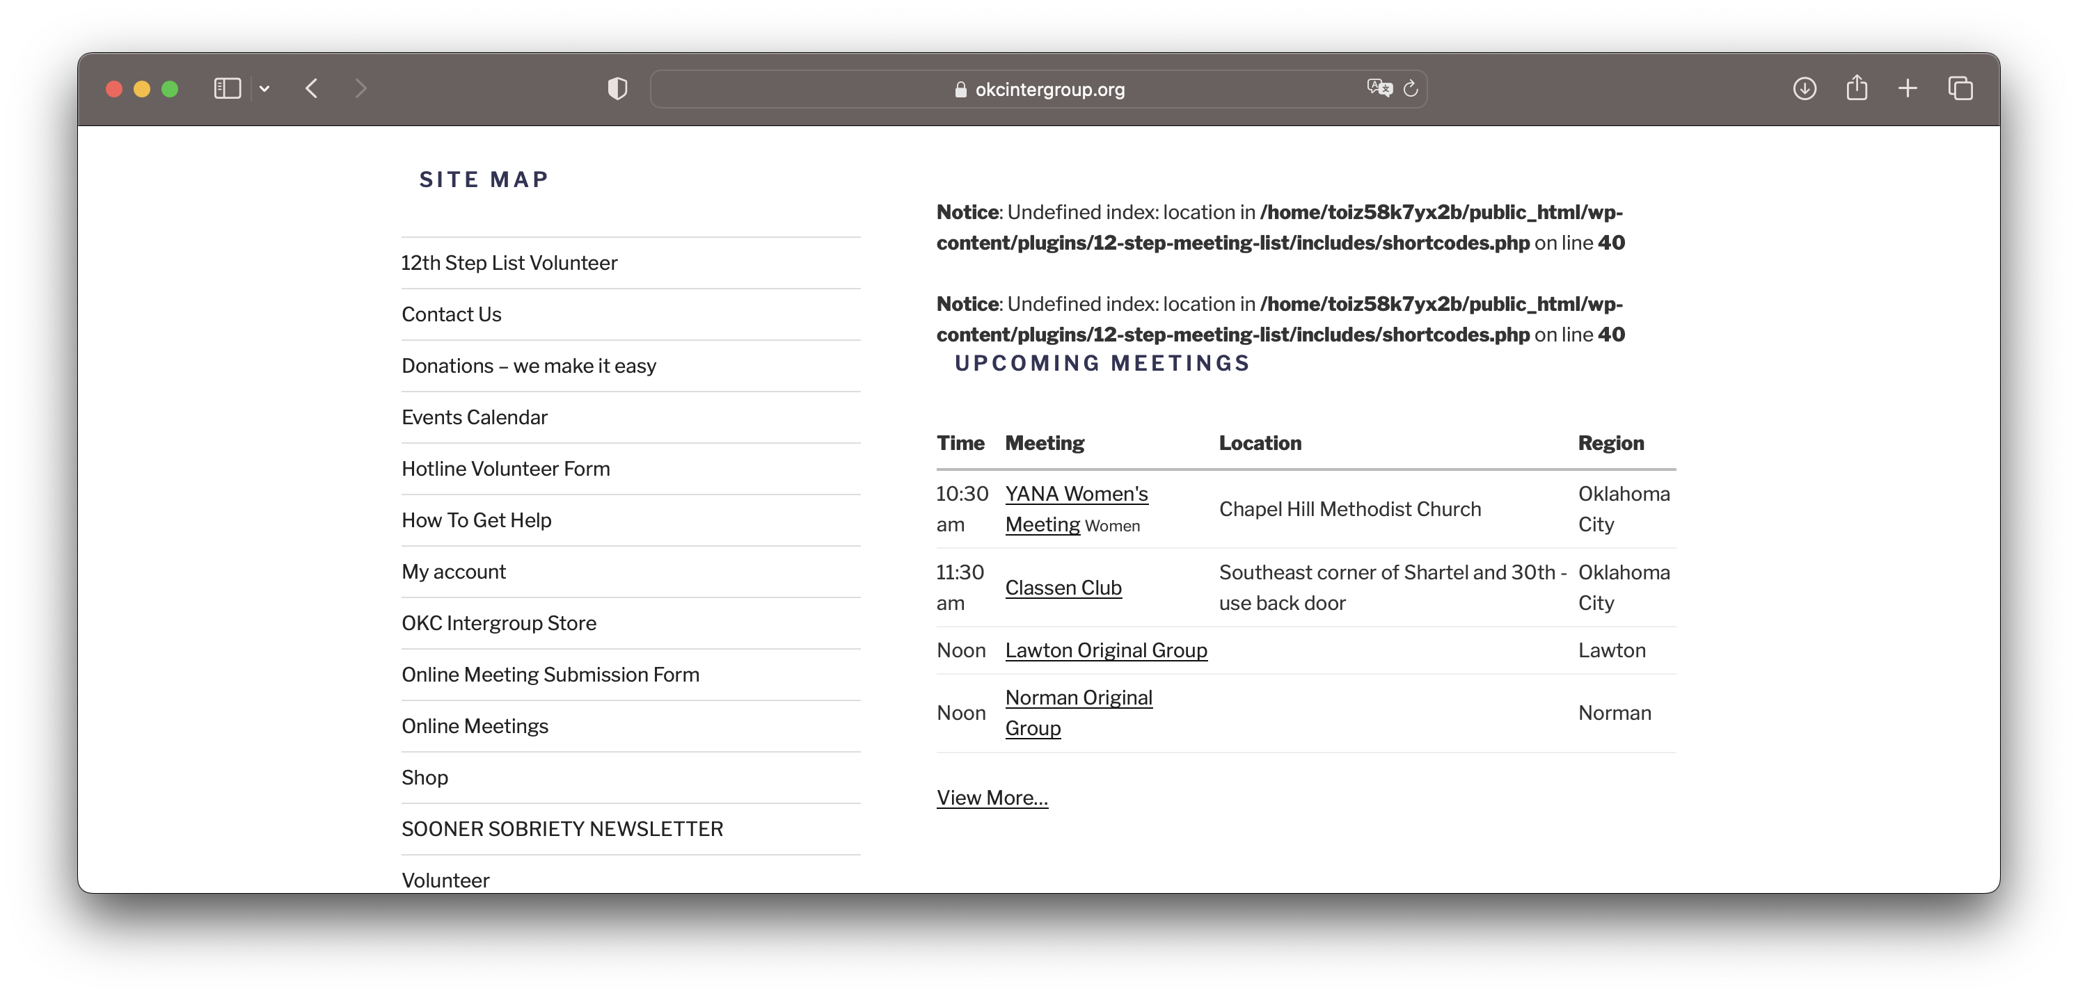Show the downloads list
Screen dimensions: 2078x996
[1805, 89]
